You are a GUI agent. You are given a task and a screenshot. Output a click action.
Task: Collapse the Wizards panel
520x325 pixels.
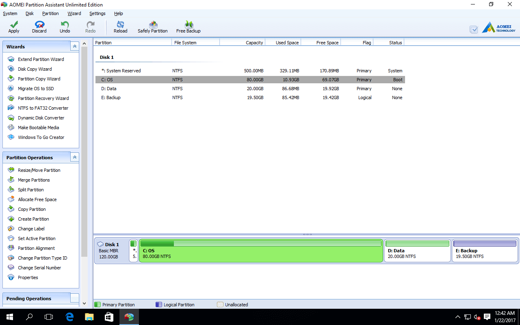pyautogui.click(x=75, y=46)
